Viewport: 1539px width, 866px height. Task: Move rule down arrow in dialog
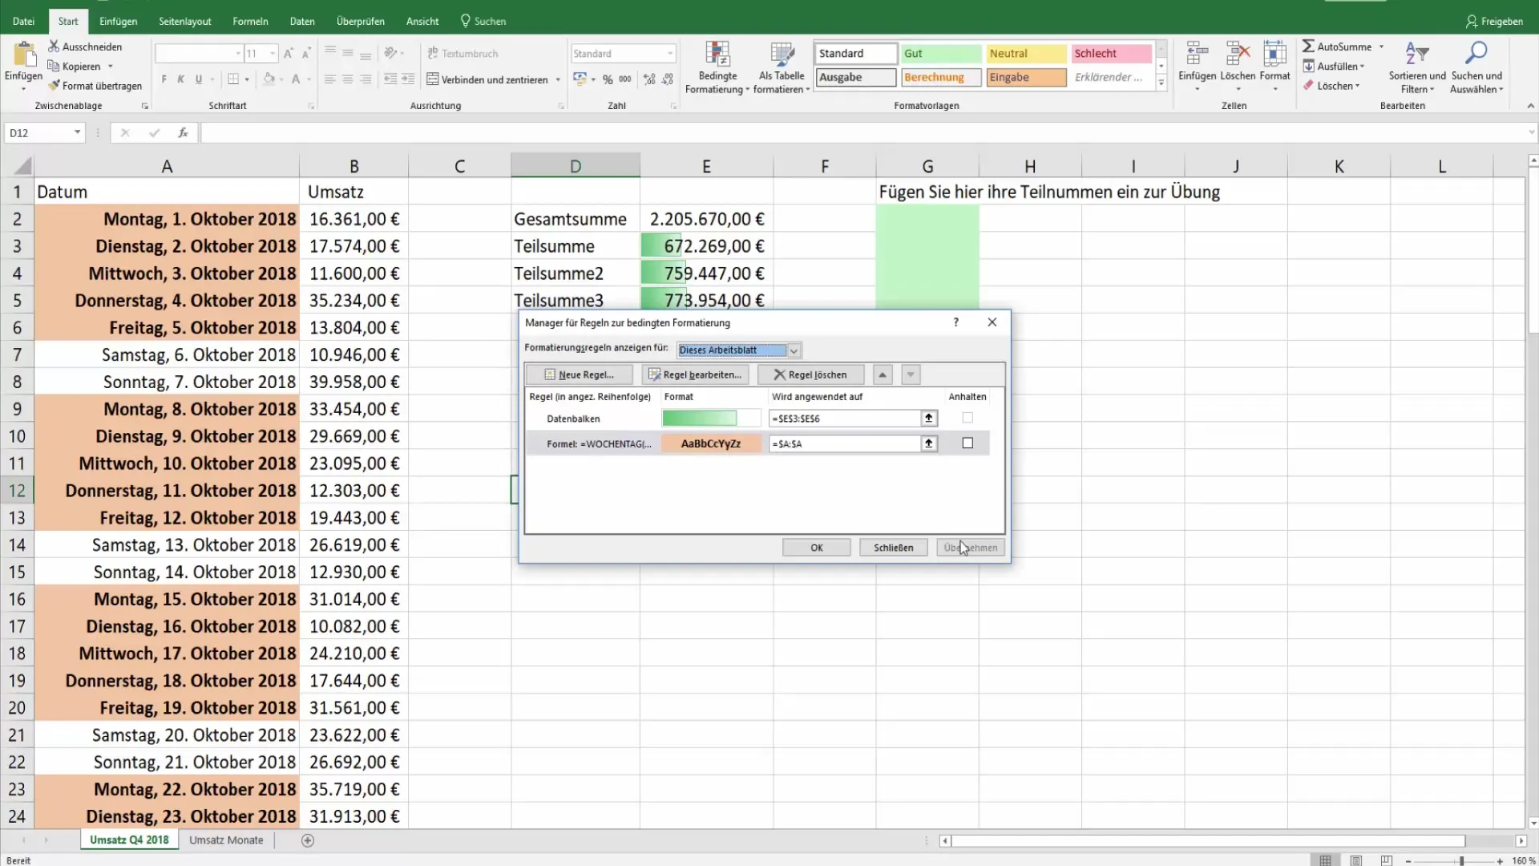point(911,374)
